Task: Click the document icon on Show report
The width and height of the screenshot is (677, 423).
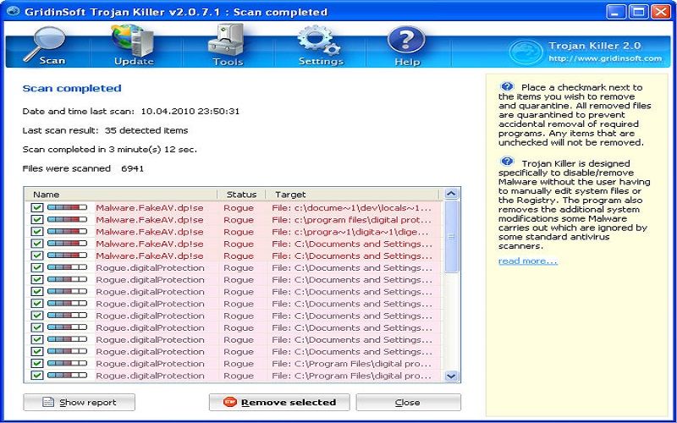Action: (48, 403)
